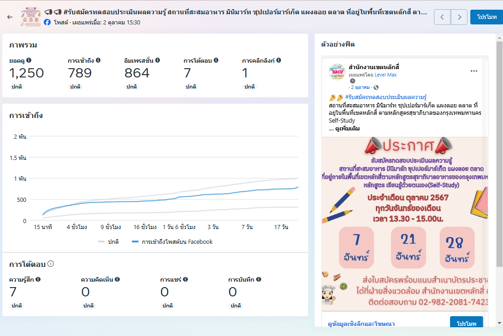Click info icon beside การคลิกลิงก์
This screenshot has height=336, width=503.
click(x=279, y=60)
